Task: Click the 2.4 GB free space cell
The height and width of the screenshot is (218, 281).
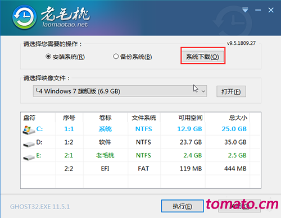Action: (x=193, y=155)
